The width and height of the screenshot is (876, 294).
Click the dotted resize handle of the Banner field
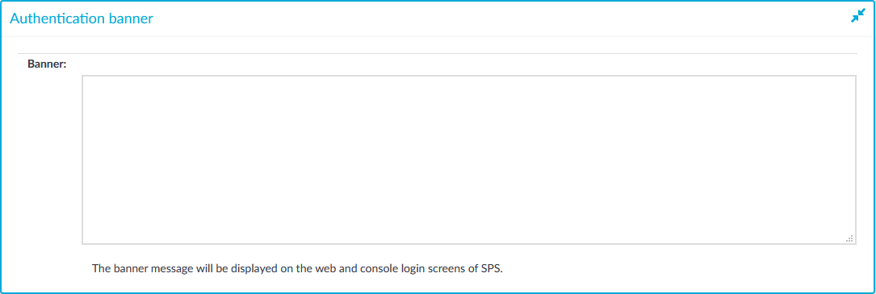[849, 238]
